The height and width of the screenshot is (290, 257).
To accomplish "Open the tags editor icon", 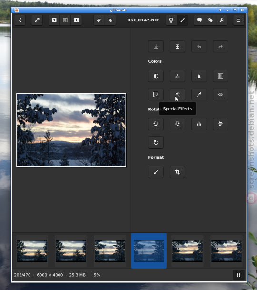I will [x=210, y=20].
